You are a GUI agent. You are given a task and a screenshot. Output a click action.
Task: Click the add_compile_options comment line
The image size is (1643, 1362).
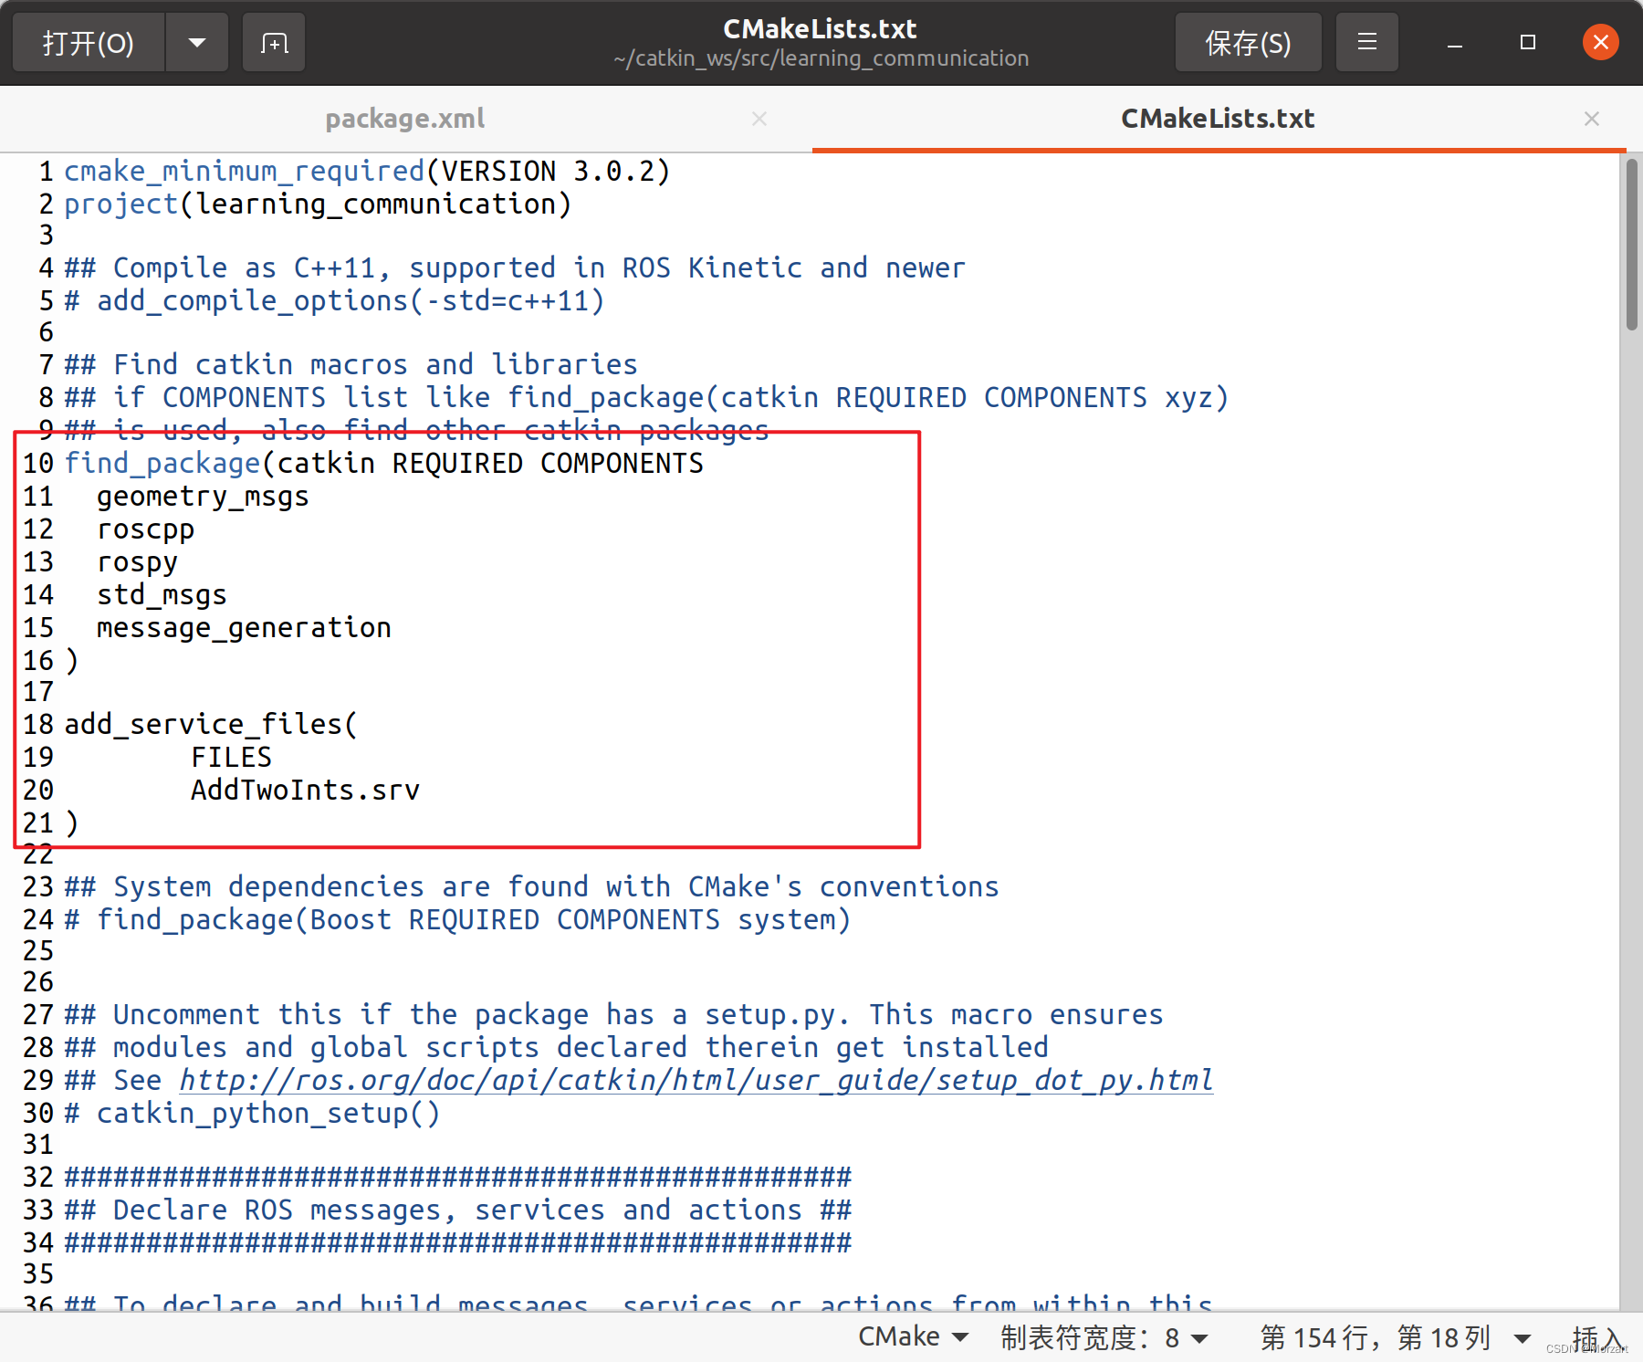334,300
